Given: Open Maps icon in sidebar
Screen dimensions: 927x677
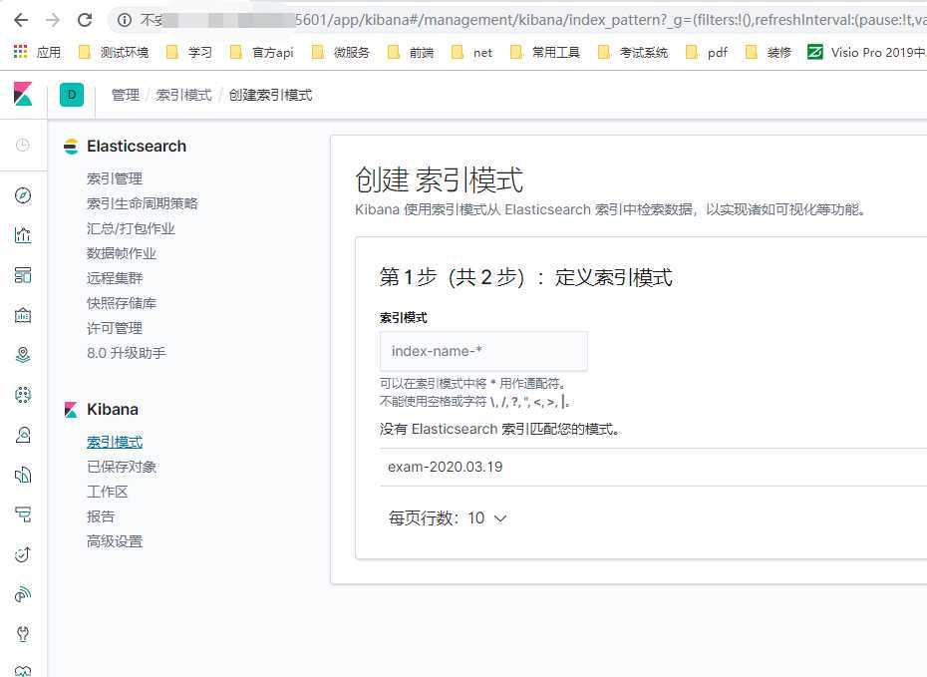Looking at the screenshot, I should pyautogui.click(x=23, y=355).
